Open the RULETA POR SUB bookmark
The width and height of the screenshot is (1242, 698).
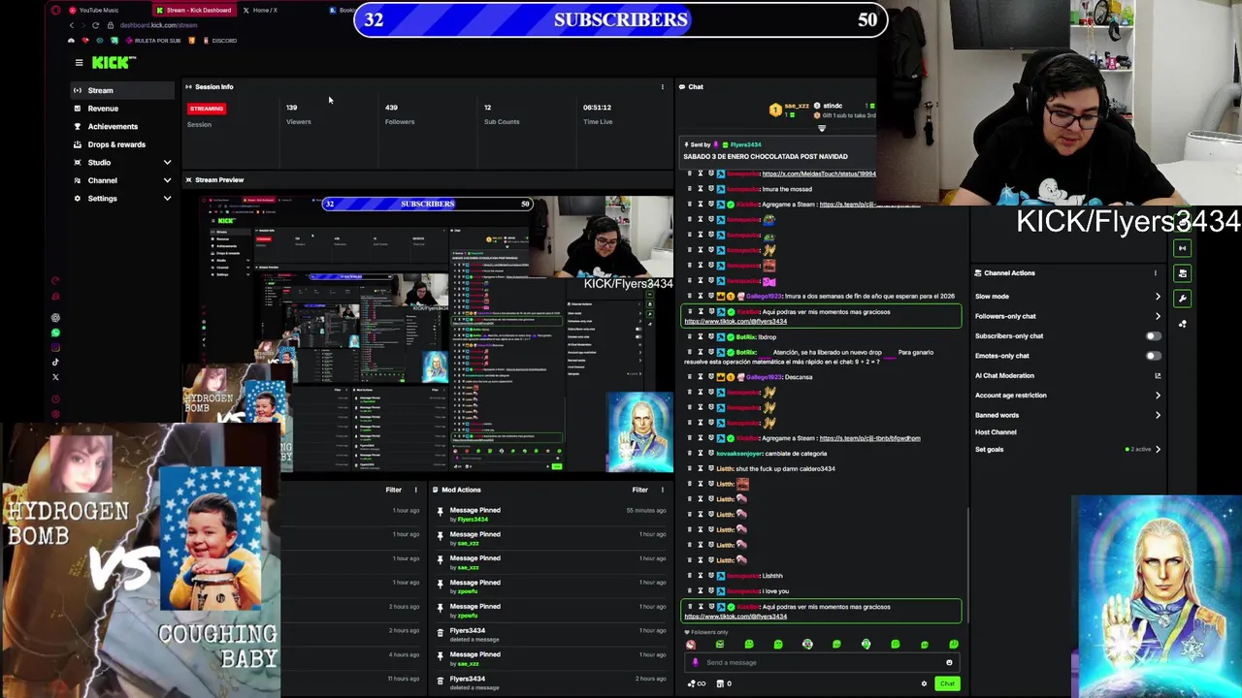tap(151, 41)
